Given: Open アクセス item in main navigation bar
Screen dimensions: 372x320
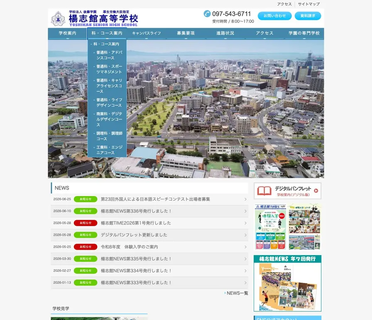Looking at the screenshot, I should [x=264, y=33].
